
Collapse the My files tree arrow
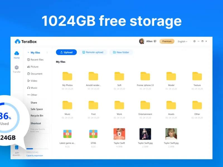pos(28,53)
